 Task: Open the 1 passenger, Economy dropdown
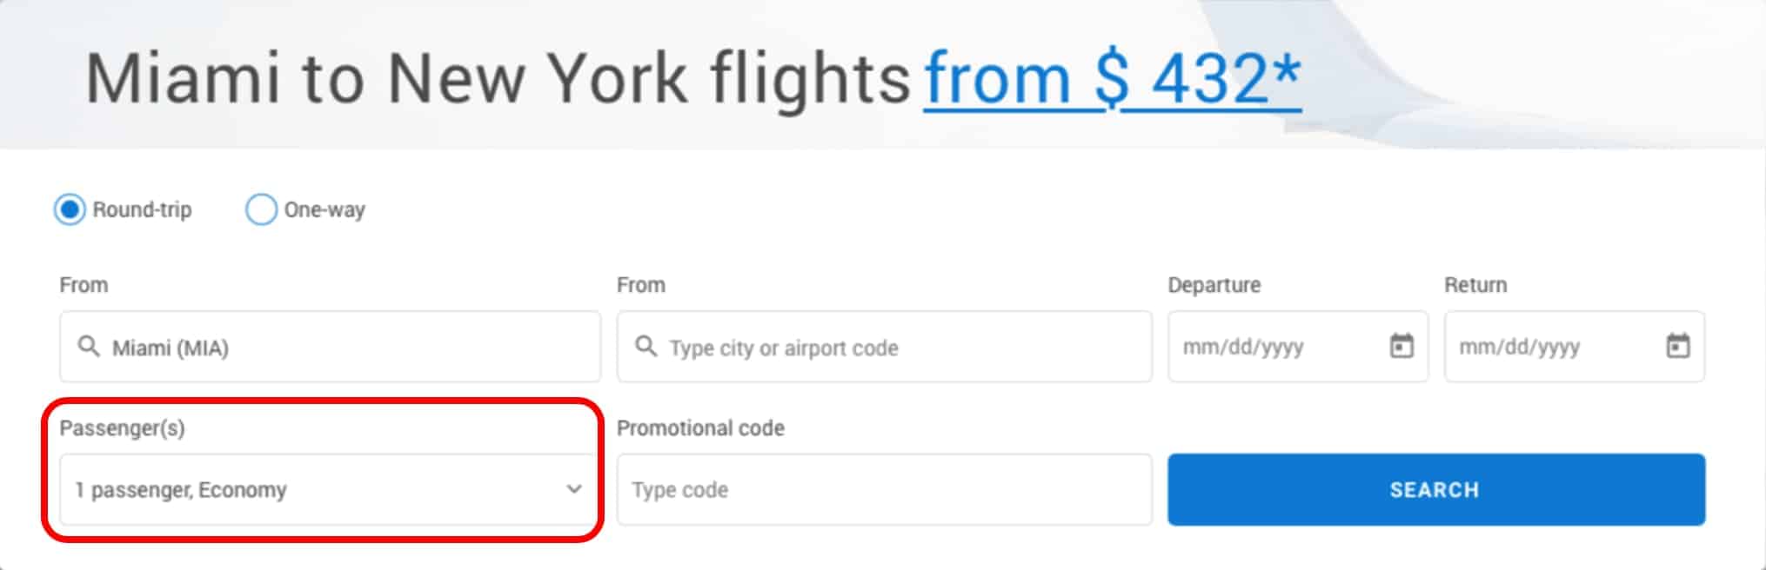tap(330, 489)
